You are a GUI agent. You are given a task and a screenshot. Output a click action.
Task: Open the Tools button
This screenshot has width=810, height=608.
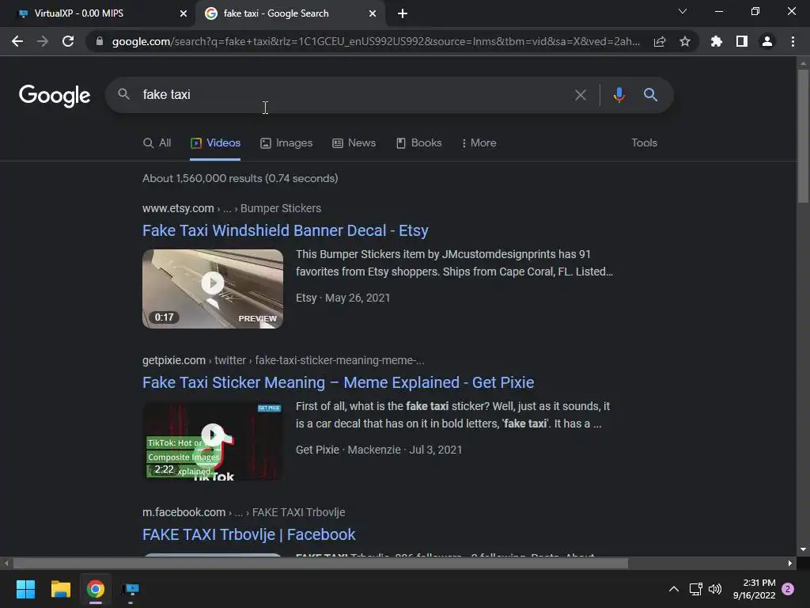[644, 143]
